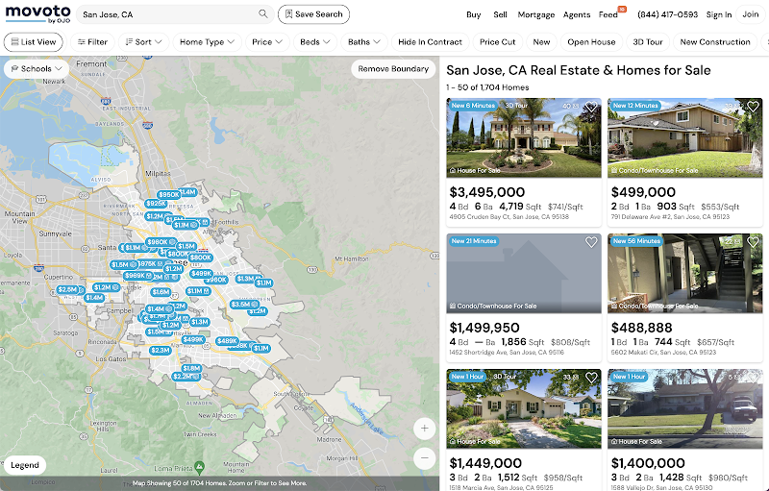Favorite the $1,449,000 listing heart icon
The height and width of the screenshot is (491, 769).
[x=591, y=378]
